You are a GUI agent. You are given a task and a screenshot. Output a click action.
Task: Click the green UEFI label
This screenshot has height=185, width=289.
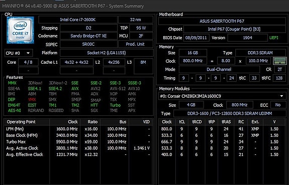(x=274, y=38)
